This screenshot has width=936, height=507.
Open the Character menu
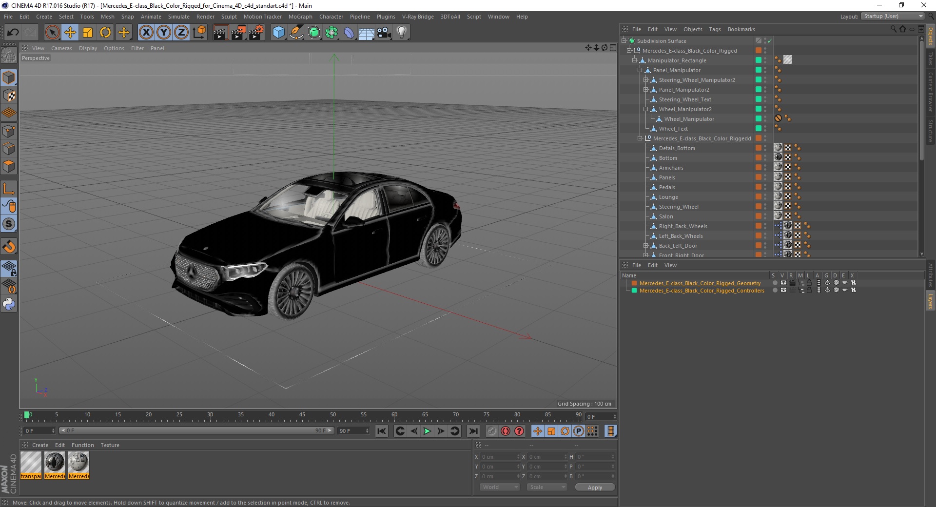tap(331, 17)
